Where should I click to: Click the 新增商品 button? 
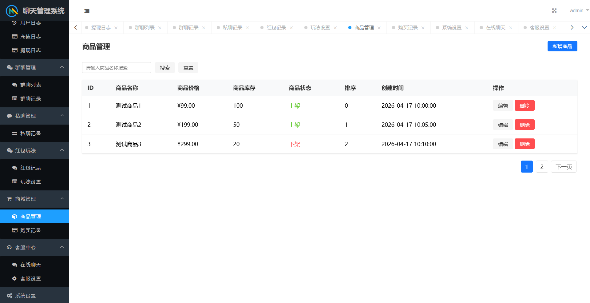(562, 46)
